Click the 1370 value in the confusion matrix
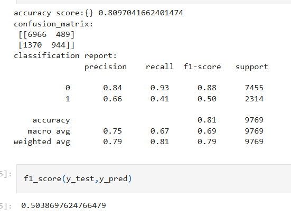 point(32,45)
